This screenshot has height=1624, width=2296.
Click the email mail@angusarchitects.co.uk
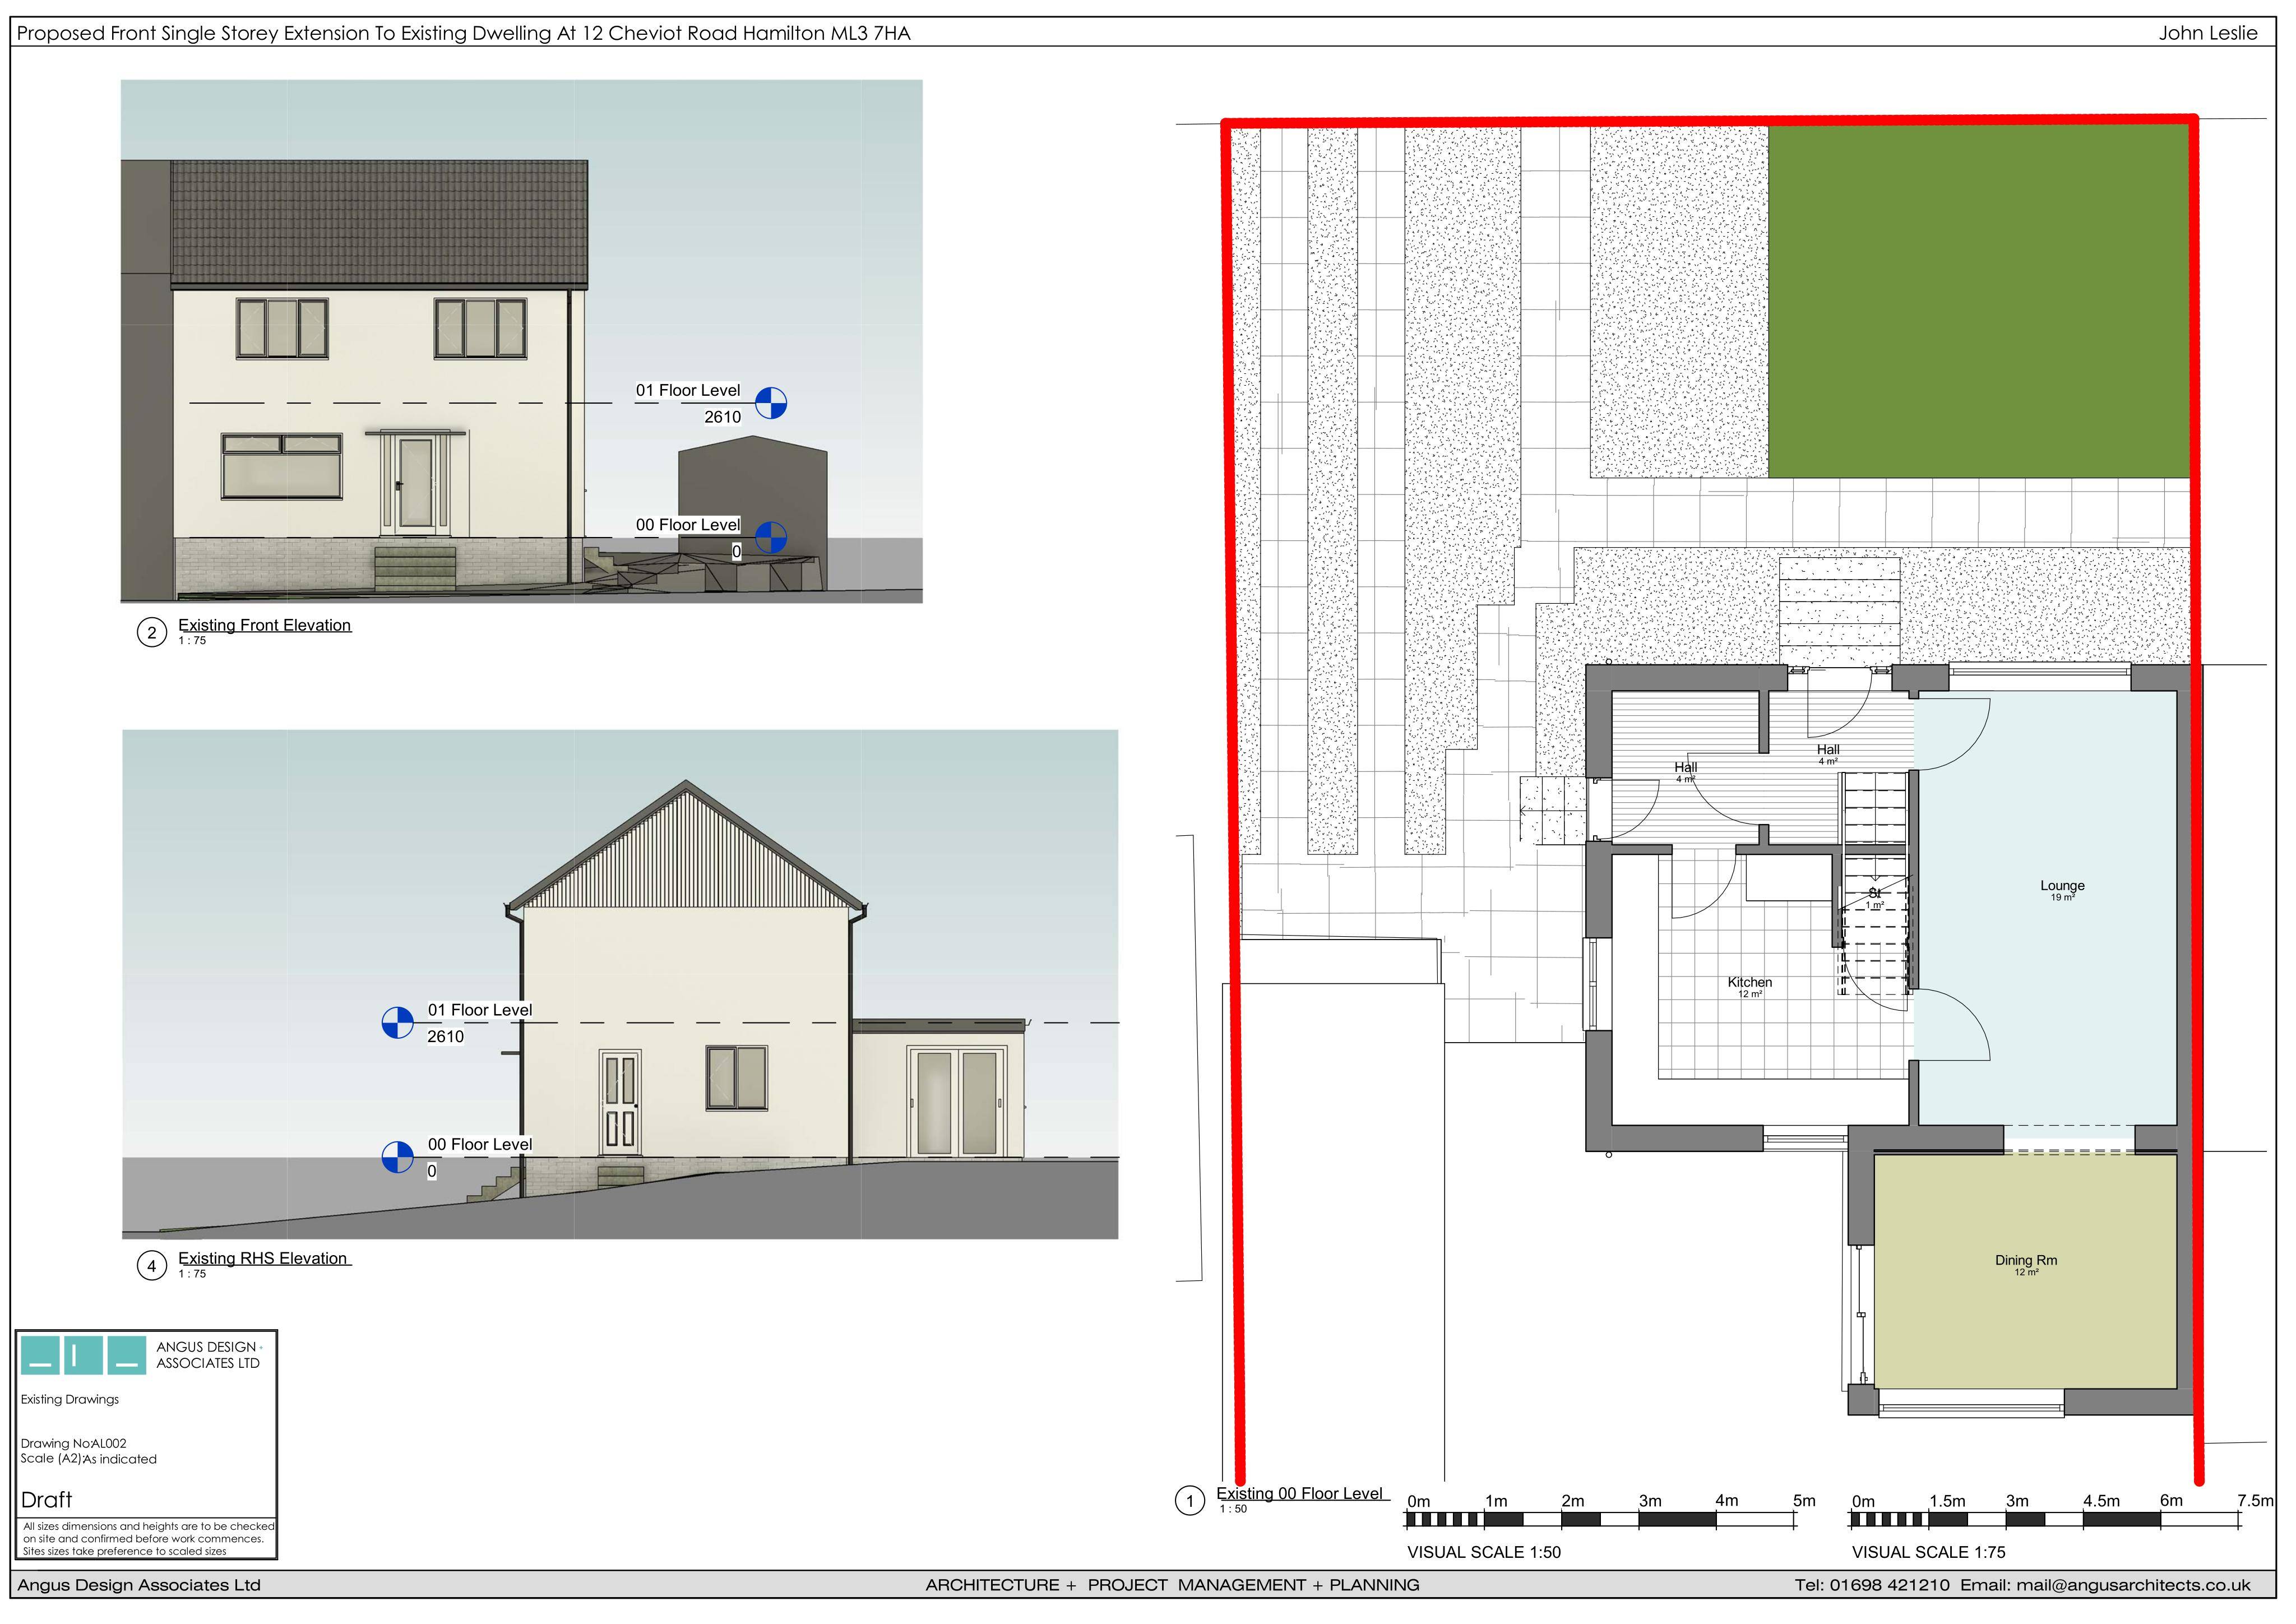click(x=2133, y=1585)
